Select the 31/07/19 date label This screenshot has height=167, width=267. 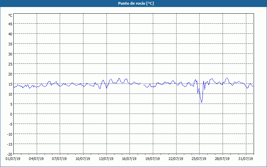pyautogui.click(x=246, y=159)
